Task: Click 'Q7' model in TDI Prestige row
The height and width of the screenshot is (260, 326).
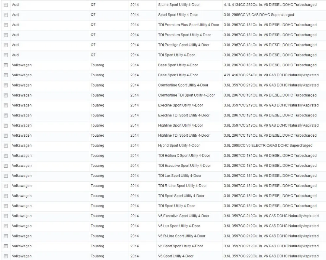Action: (93, 45)
